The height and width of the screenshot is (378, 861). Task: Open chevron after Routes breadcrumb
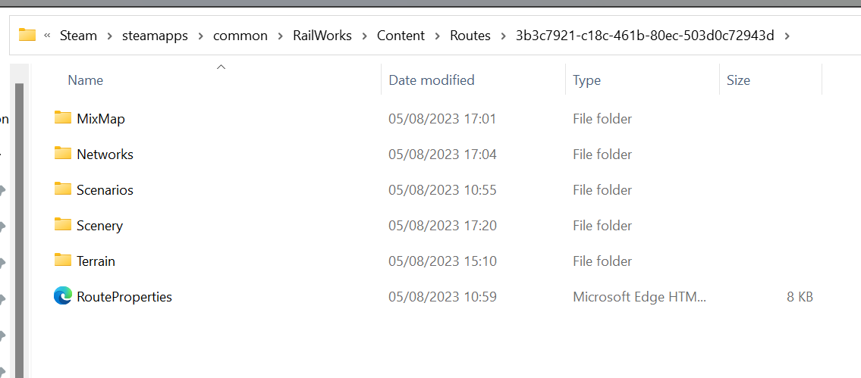tap(502, 36)
